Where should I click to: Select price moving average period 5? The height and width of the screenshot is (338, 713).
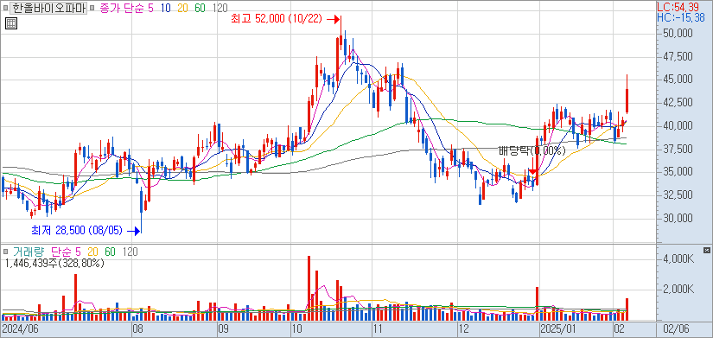150,8
